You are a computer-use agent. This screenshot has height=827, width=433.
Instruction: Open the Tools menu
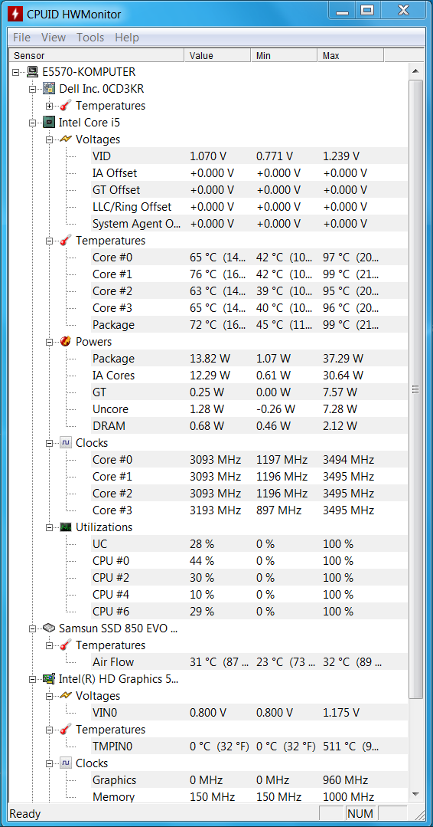click(90, 38)
